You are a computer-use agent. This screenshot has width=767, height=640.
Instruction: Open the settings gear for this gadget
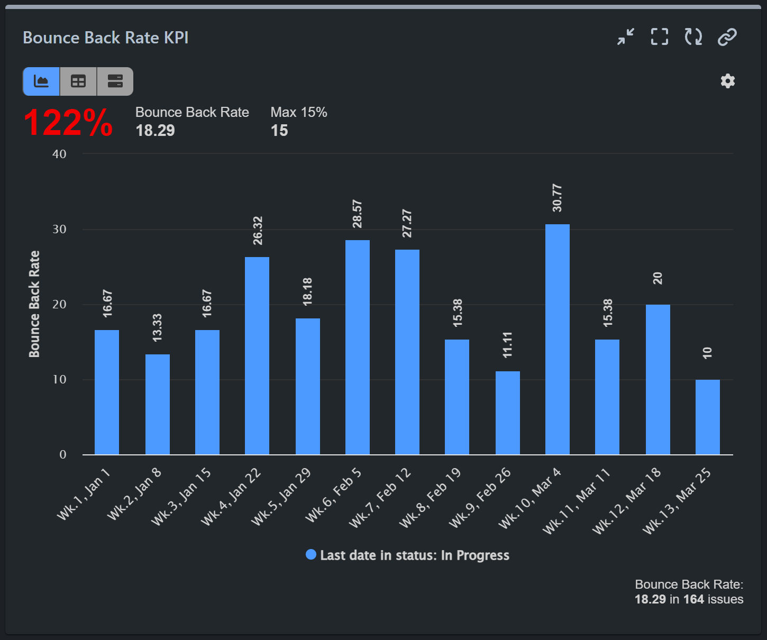tap(727, 80)
